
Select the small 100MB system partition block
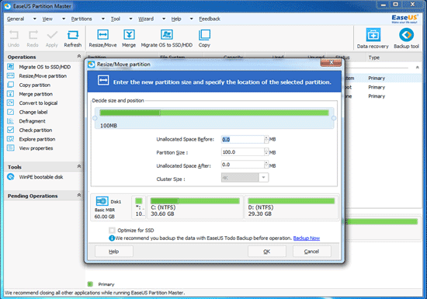coord(139,207)
